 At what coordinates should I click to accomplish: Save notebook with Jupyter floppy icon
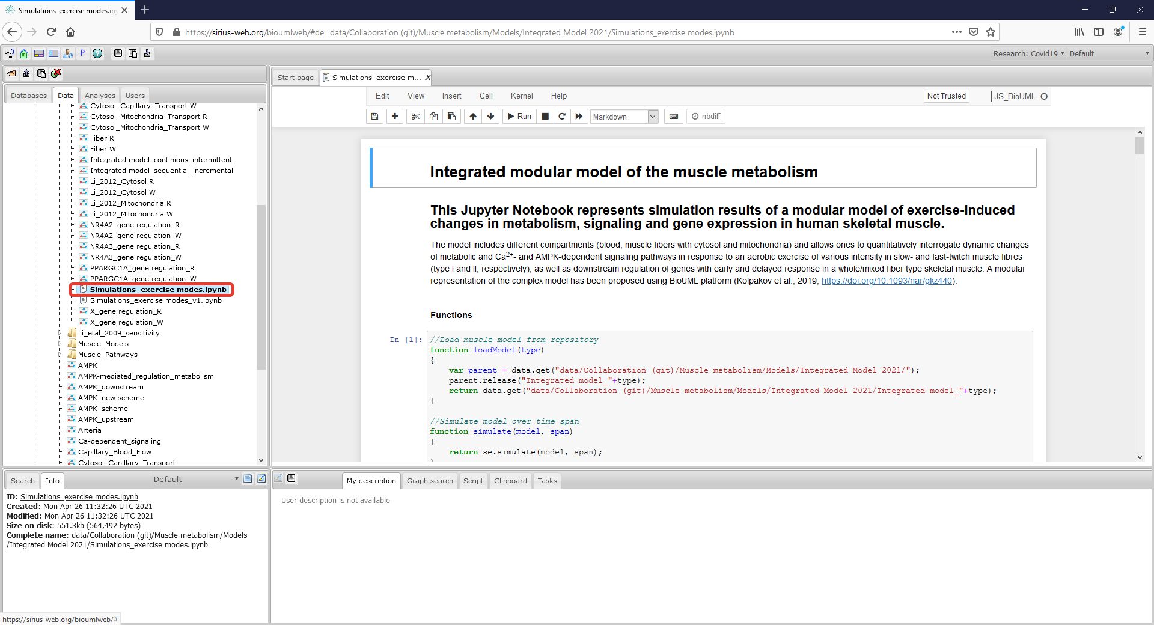pyautogui.click(x=375, y=117)
